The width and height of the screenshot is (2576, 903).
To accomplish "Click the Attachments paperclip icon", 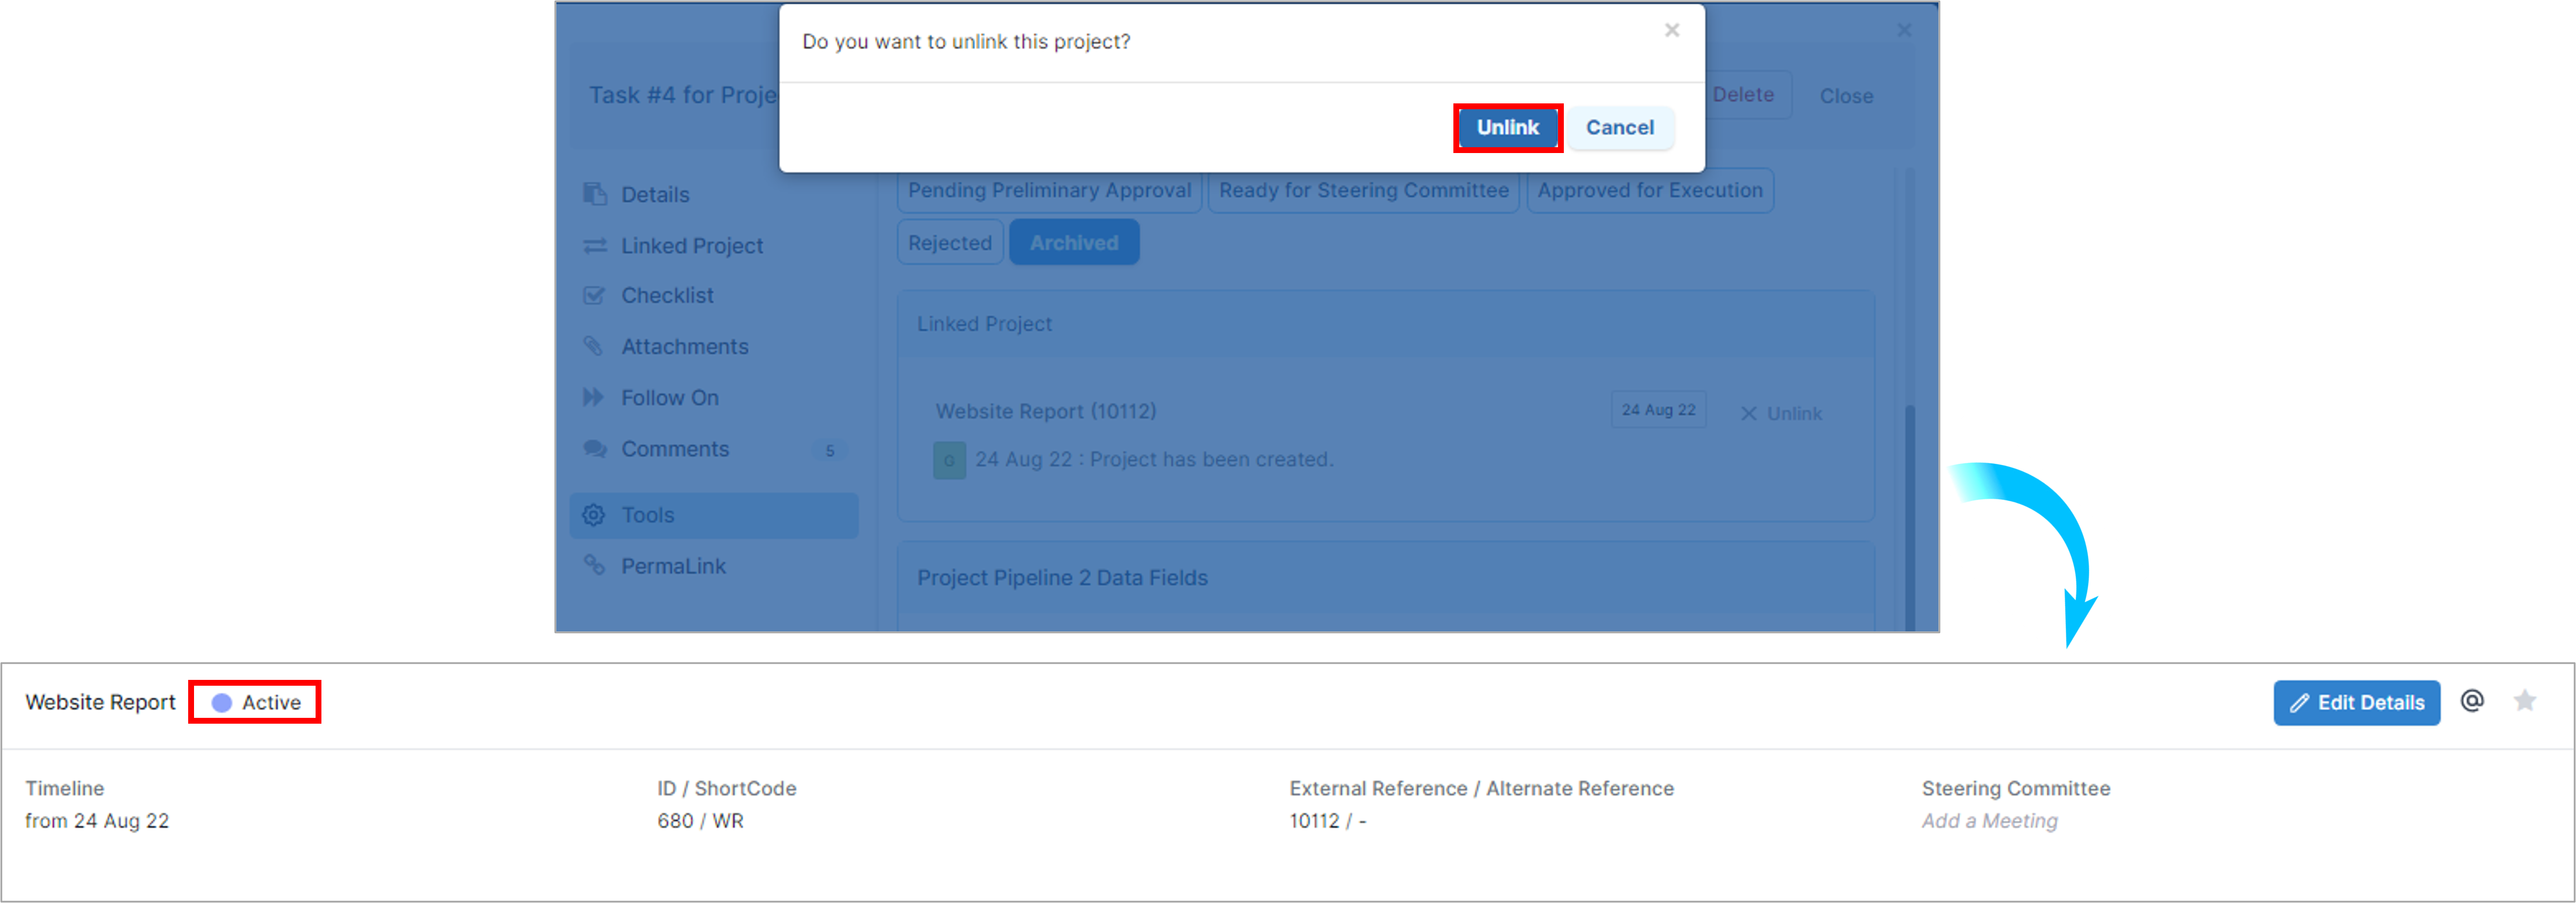I will coord(593,346).
